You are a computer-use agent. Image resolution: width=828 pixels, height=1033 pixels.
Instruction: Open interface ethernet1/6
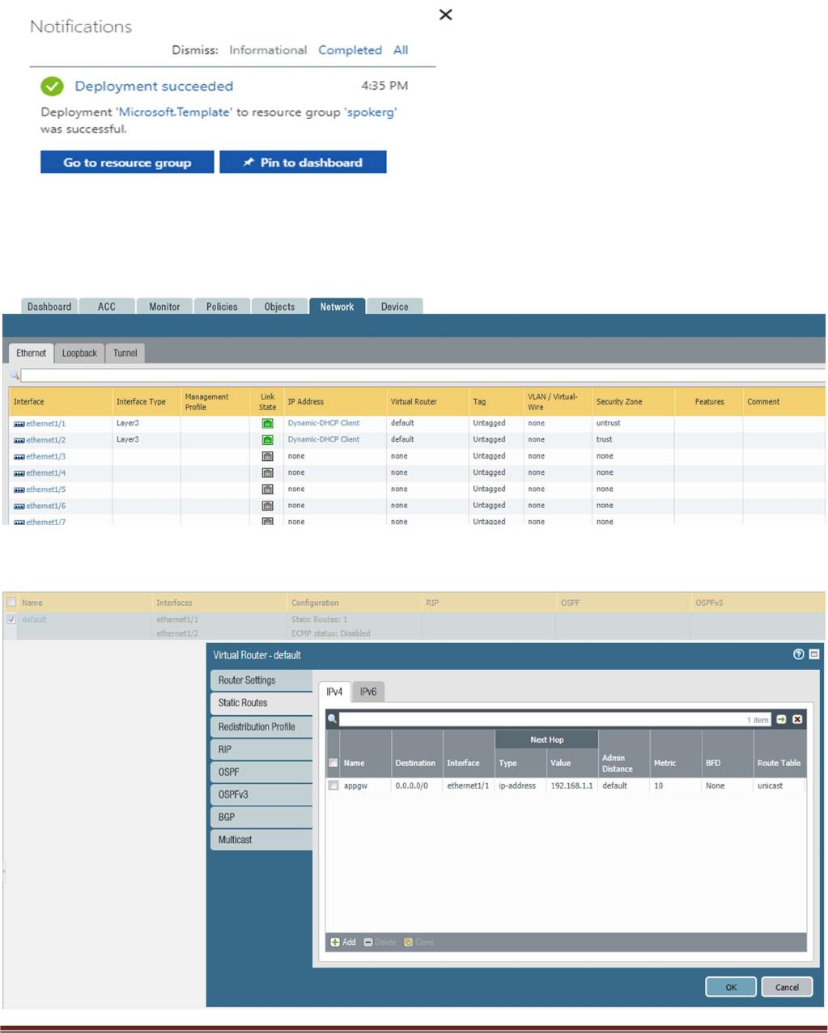pyautogui.click(x=46, y=506)
